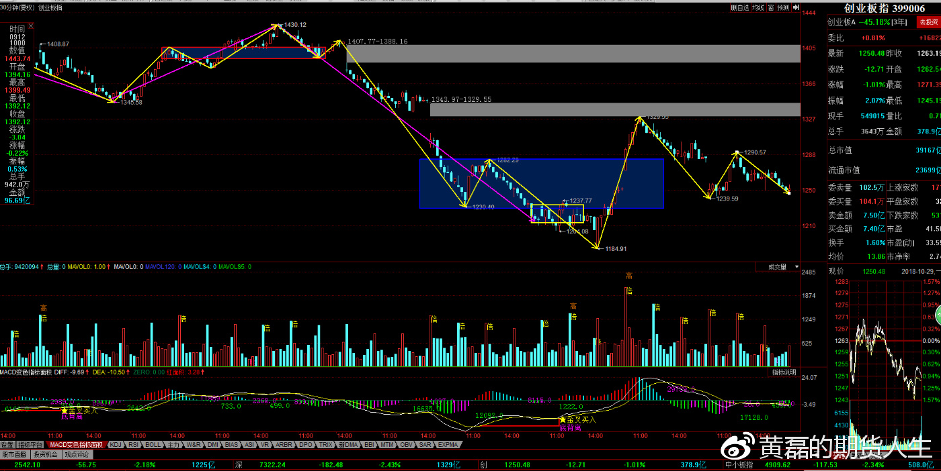941x471 pixels.
Task: Select the BOLL indicator tab
Action: [x=153, y=445]
